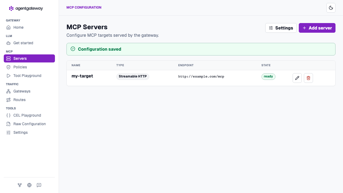Edit my-target server via pencil icon

(x=297, y=78)
